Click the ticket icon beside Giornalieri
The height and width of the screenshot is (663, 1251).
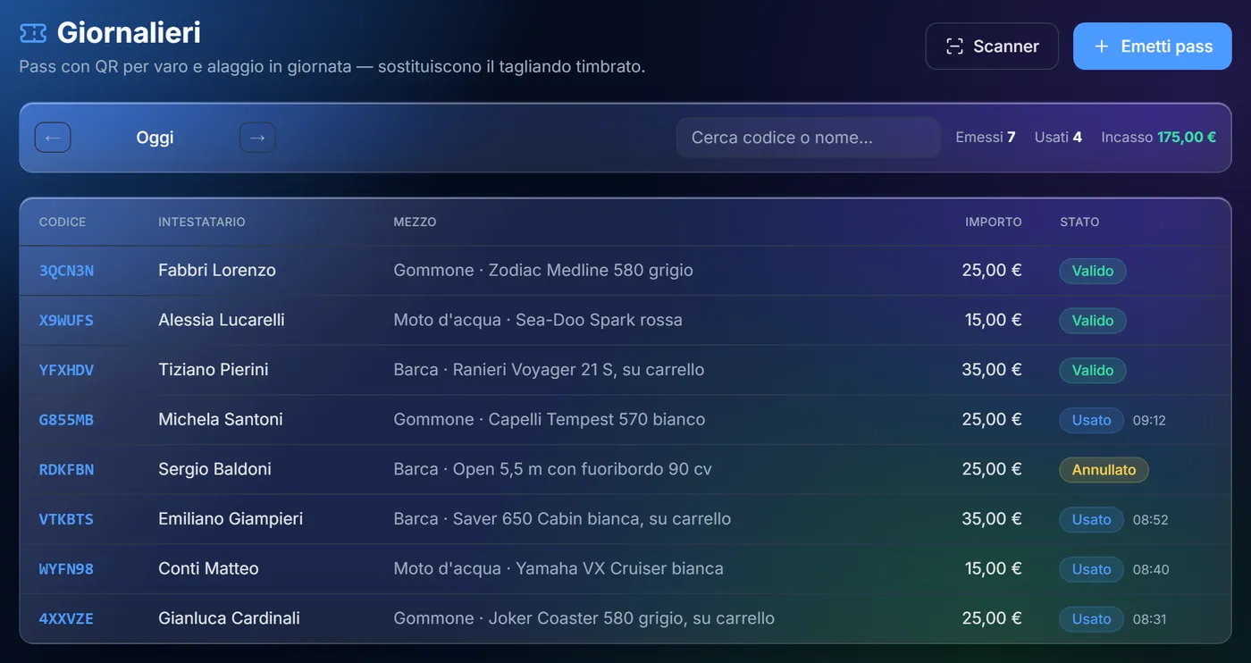33,33
